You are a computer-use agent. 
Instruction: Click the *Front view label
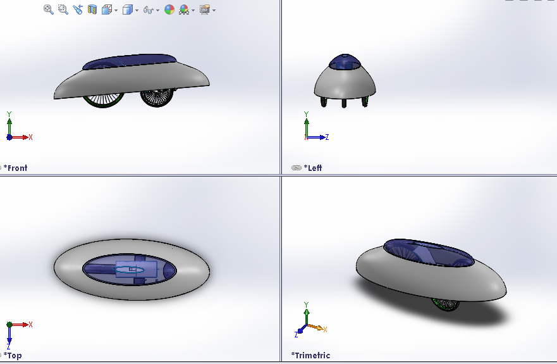tap(15, 168)
